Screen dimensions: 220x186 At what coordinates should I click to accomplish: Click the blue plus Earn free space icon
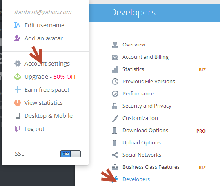click(x=18, y=90)
